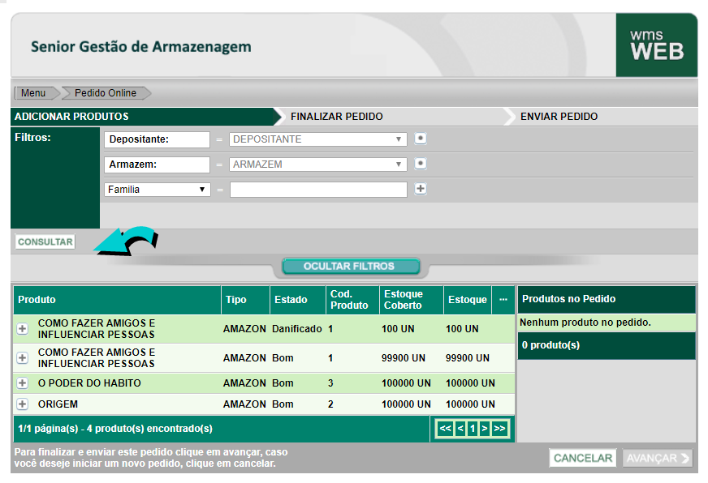This screenshot has width=708, height=483.
Task: Go to the last page with >>
Action: [x=499, y=429]
